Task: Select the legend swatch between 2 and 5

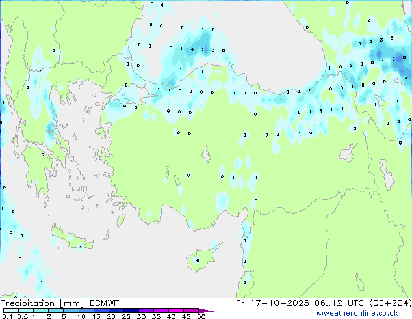Action: (x=56, y=311)
